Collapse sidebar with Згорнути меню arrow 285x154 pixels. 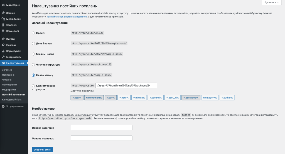click(x=3, y=106)
